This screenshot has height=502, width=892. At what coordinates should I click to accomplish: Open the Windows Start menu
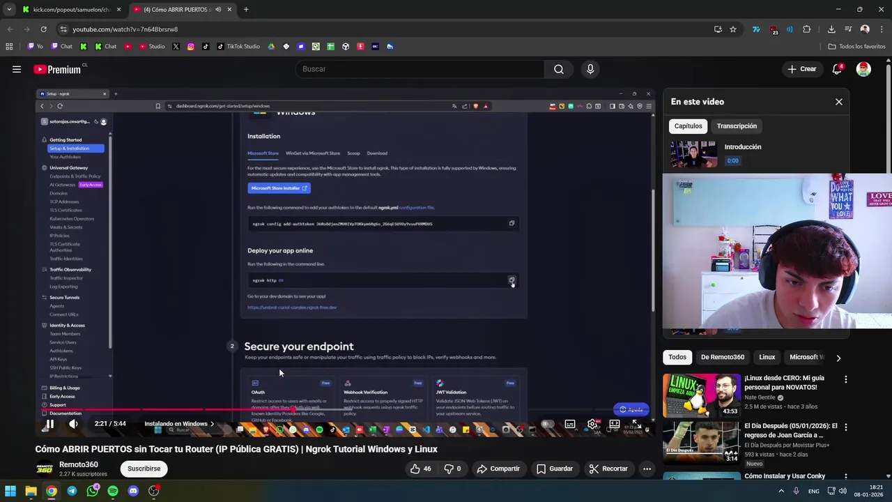[10, 491]
